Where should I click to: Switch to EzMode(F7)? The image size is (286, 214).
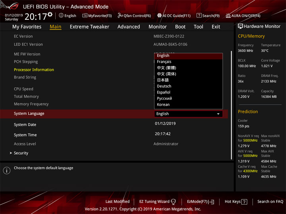(201, 202)
